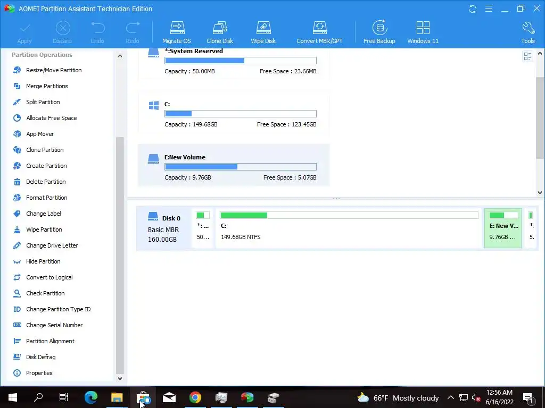Select the E:New Volume partition card
The width and height of the screenshot is (545, 408).
(x=234, y=165)
